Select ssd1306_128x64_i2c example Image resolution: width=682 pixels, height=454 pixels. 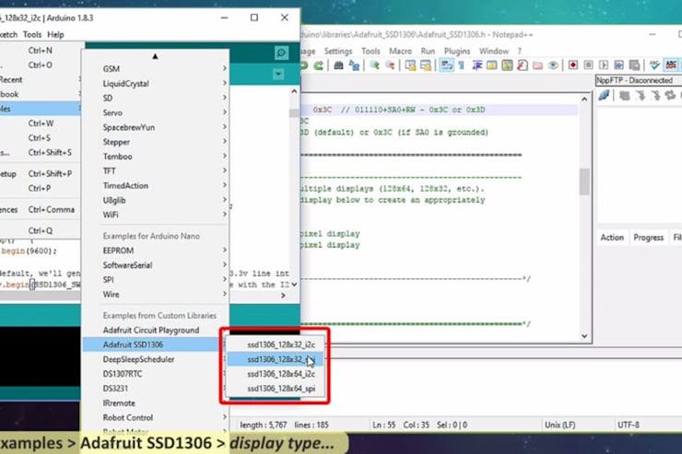coord(281,374)
